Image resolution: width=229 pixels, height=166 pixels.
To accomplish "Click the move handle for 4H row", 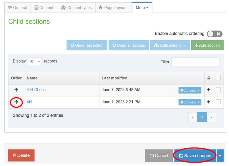I will [16, 102].
